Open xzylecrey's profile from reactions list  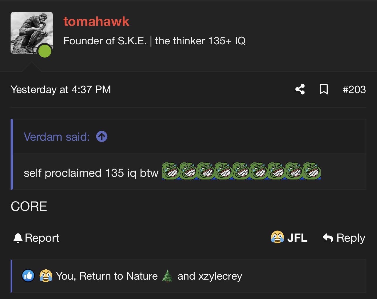point(220,276)
